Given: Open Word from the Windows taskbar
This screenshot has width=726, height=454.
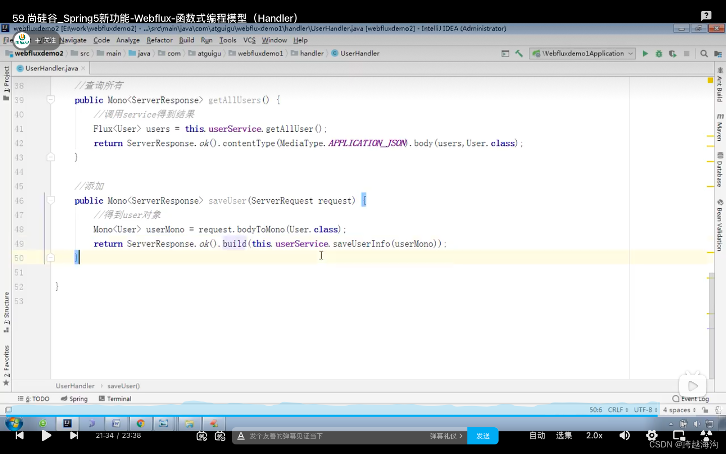Looking at the screenshot, I should 116,423.
